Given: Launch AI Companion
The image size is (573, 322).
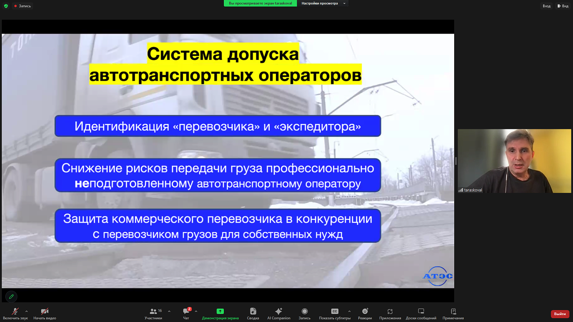Looking at the screenshot, I should click(278, 313).
